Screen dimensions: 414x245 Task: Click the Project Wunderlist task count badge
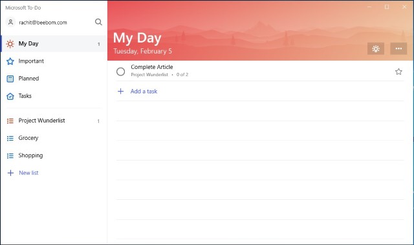(x=98, y=121)
